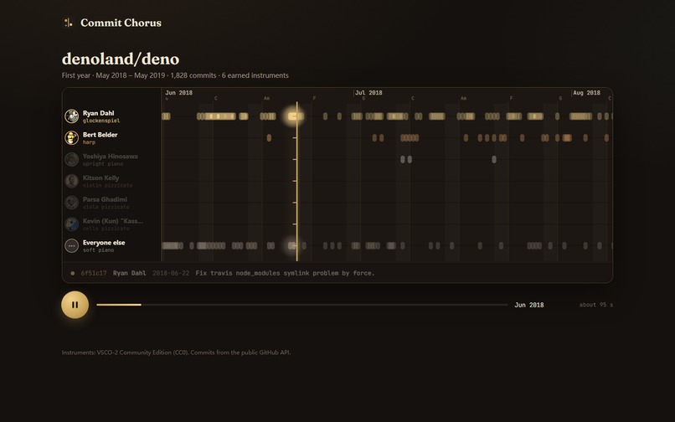Click the glowing Ryan Dahl commit note at playhead
This screenshot has width=675, height=422.
pos(295,116)
